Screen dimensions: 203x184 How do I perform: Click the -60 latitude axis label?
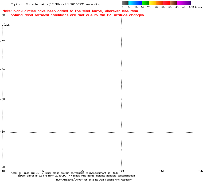point(2,15)
